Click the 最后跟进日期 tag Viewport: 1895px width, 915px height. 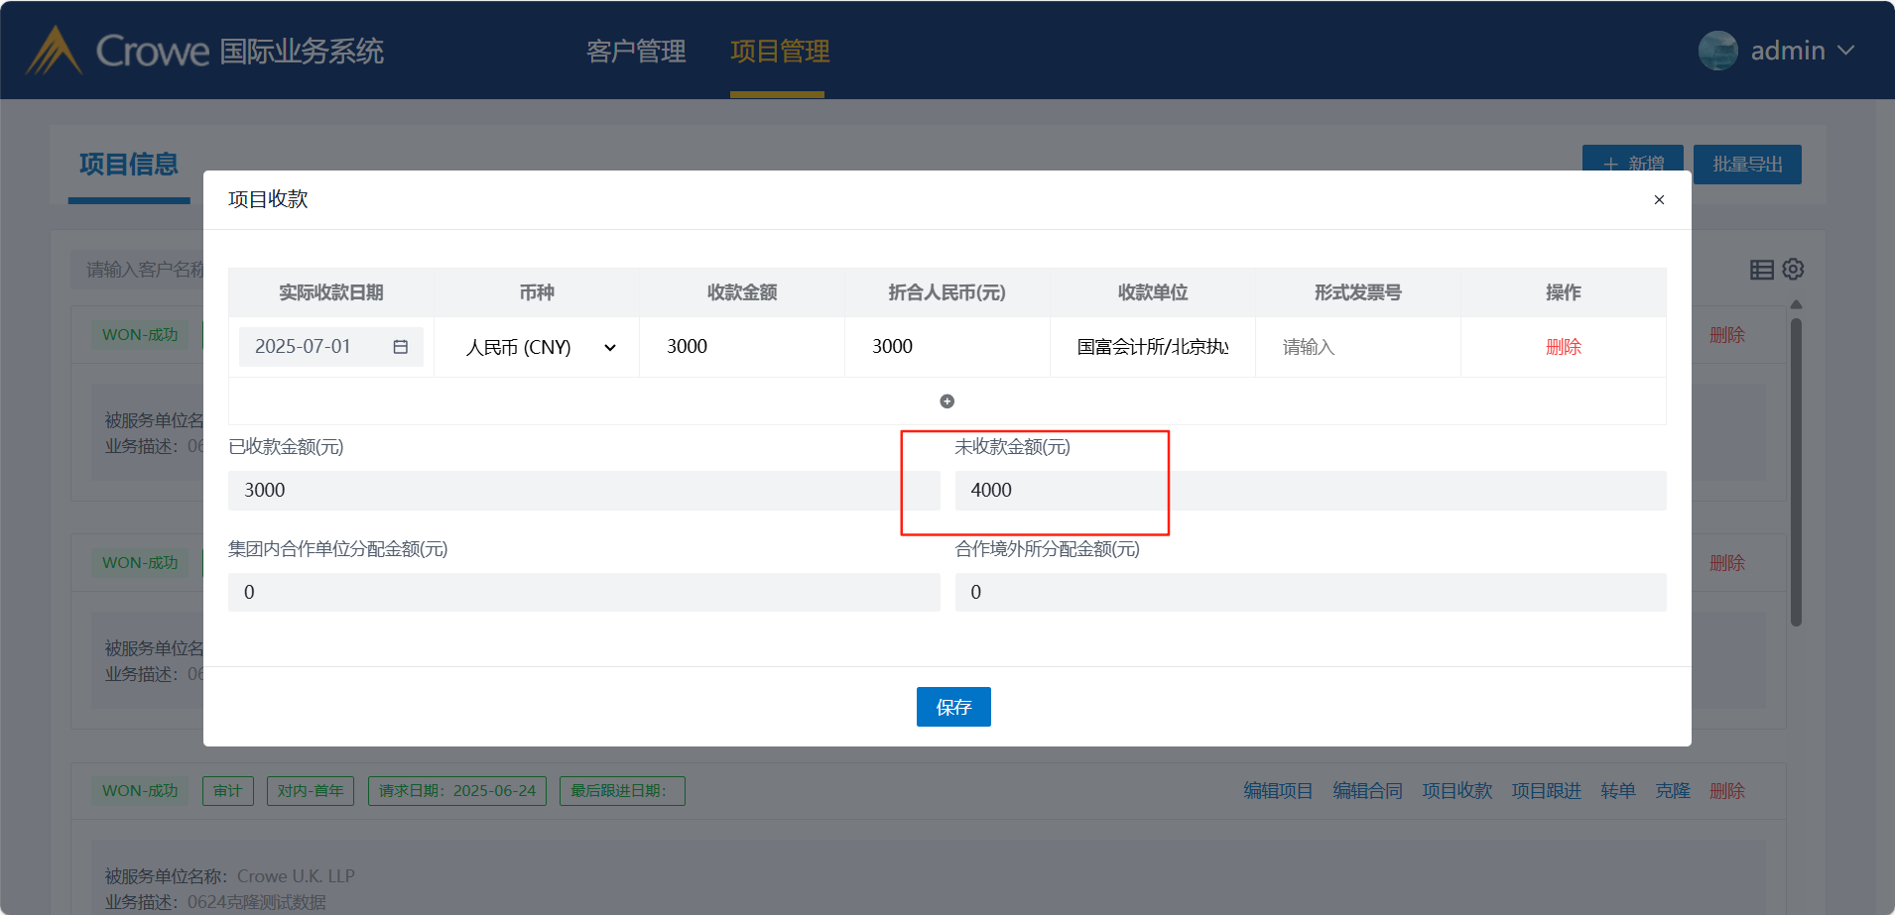[622, 791]
